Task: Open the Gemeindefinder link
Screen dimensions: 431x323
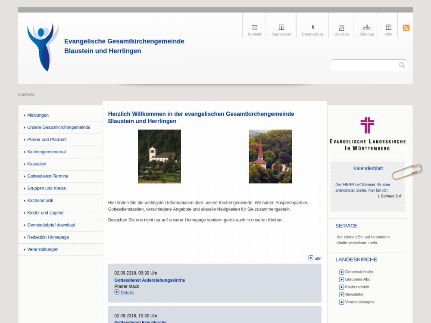Action: point(359,272)
